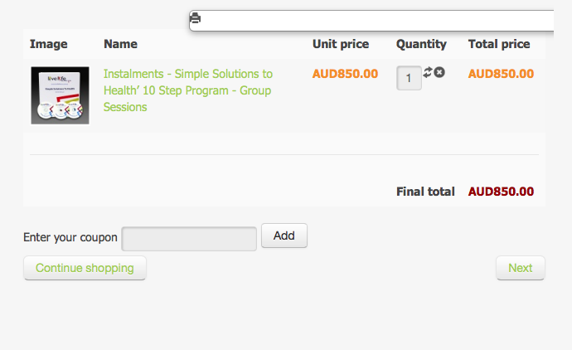
Task: Click the Continue shopping button
Action: click(85, 268)
